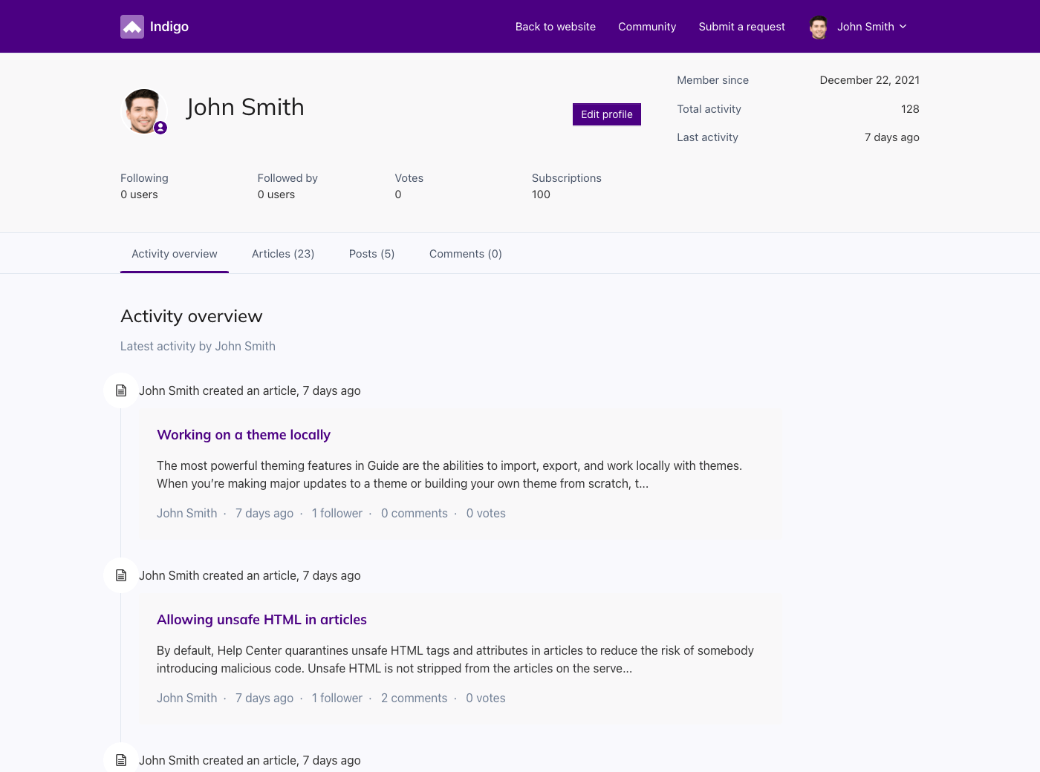Viewport: 1040px width, 772px height.
Task: Switch to the Articles (23) tab
Action: (x=283, y=254)
